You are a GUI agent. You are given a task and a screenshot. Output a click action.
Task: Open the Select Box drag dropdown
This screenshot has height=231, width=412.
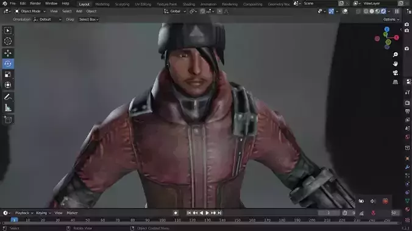[88, 20]
